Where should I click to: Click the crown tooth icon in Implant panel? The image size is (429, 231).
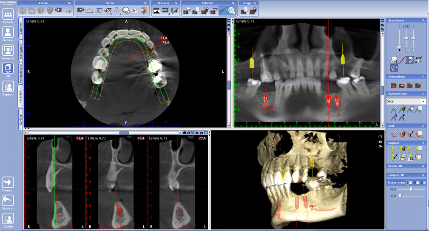pyautogui.click(x=418, y=157)
